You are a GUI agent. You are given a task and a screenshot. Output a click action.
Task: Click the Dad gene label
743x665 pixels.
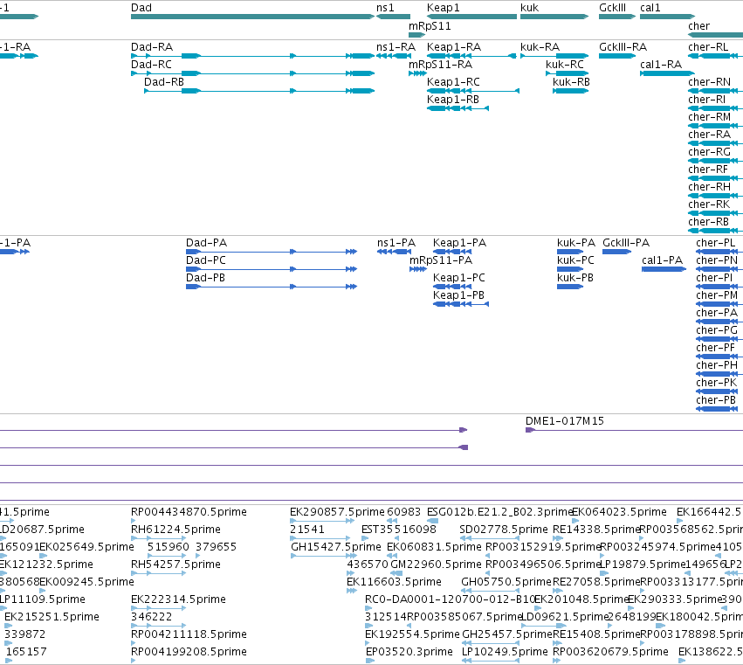141,8
